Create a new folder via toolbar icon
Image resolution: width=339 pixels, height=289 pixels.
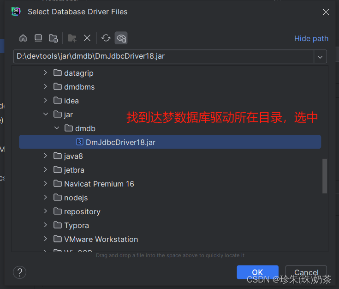(x=72, y=38)
